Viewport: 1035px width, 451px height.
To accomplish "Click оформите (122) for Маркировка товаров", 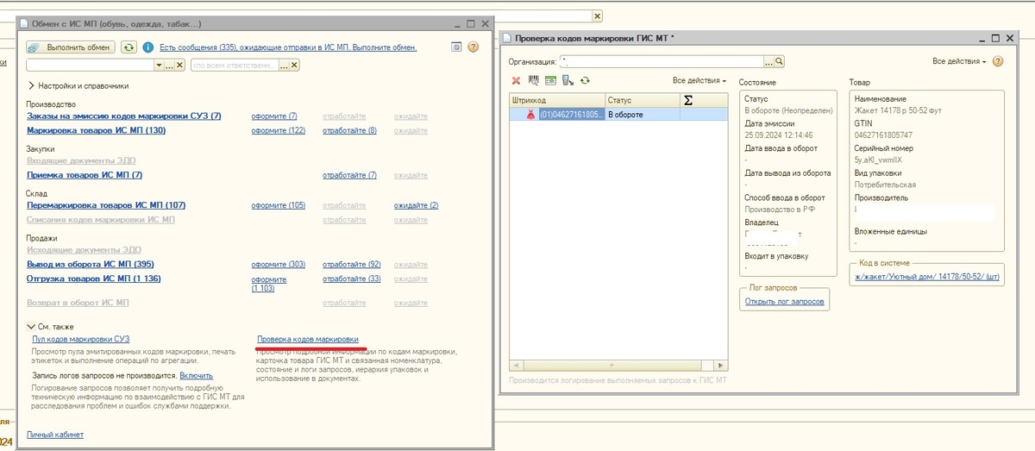I will point(278,130).
